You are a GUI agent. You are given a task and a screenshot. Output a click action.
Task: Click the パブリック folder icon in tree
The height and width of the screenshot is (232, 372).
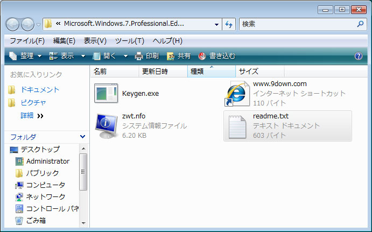[19, 173]
